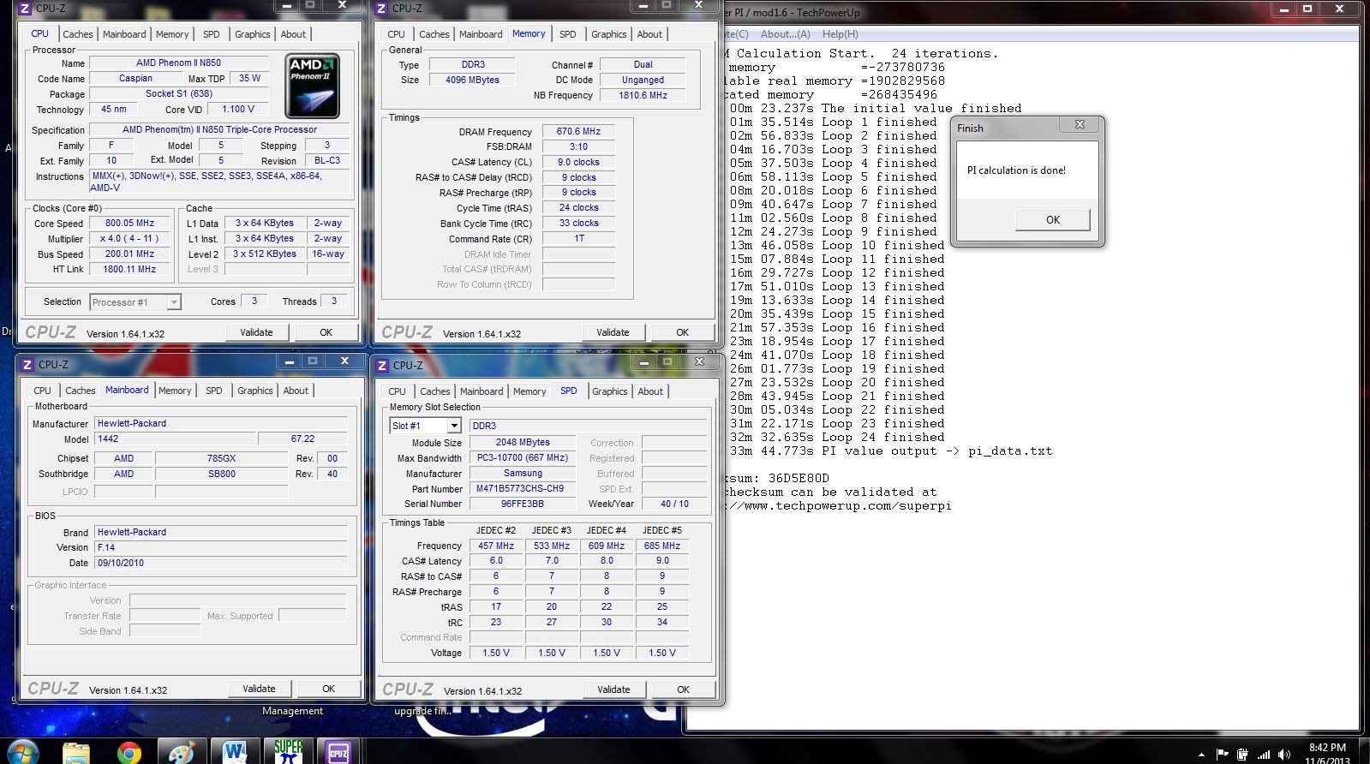The width and height of the screenshot is (1370, 764).
Task: Open the Processor #1 selection dropdown
Action: click(135, 302)
